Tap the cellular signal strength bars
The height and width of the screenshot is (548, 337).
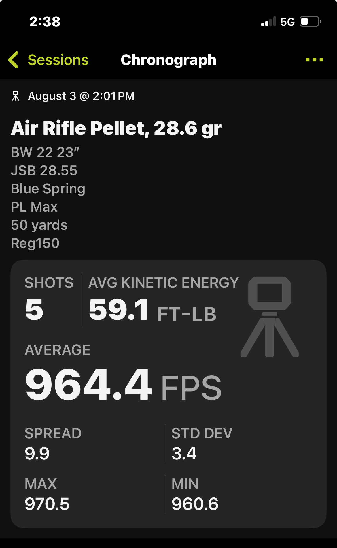tap(268, 22)
